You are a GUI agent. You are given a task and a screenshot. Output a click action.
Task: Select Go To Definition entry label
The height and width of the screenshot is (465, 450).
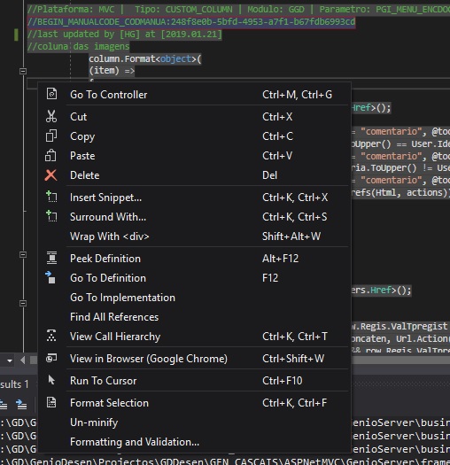[x=108, y=278]
